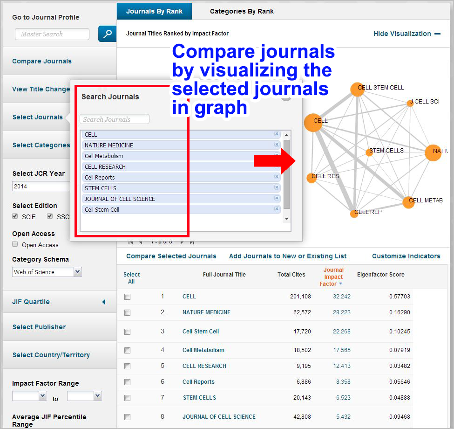
Task: Remove STEM CELLS tag from list
Action: point(277,188)
